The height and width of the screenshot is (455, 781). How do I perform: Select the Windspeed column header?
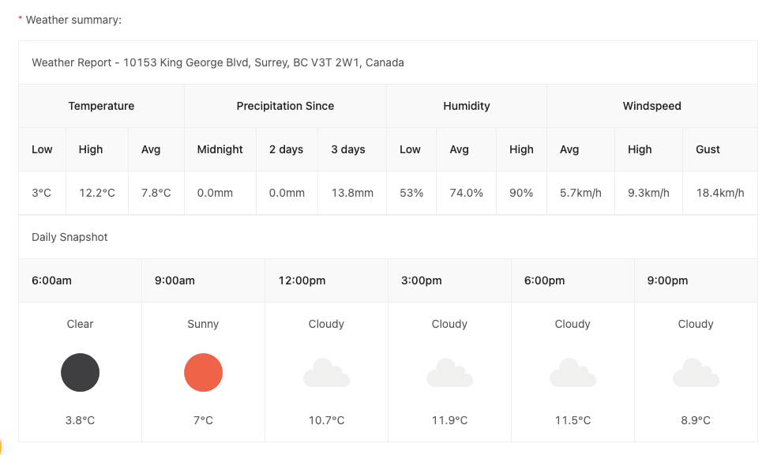click(x=652, y=106)
